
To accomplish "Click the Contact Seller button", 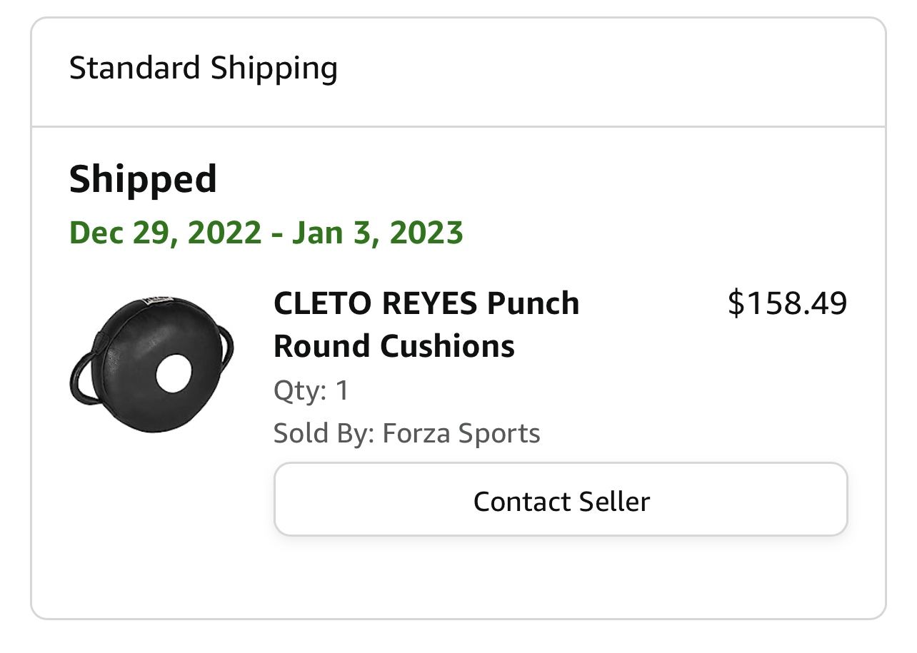I will [x=561, y=500].
